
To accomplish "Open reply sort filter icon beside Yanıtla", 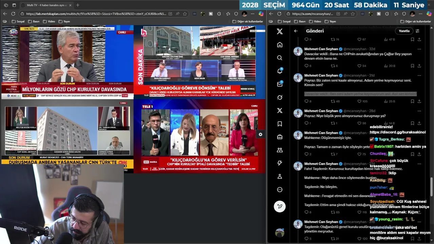I will pos(417,31).
